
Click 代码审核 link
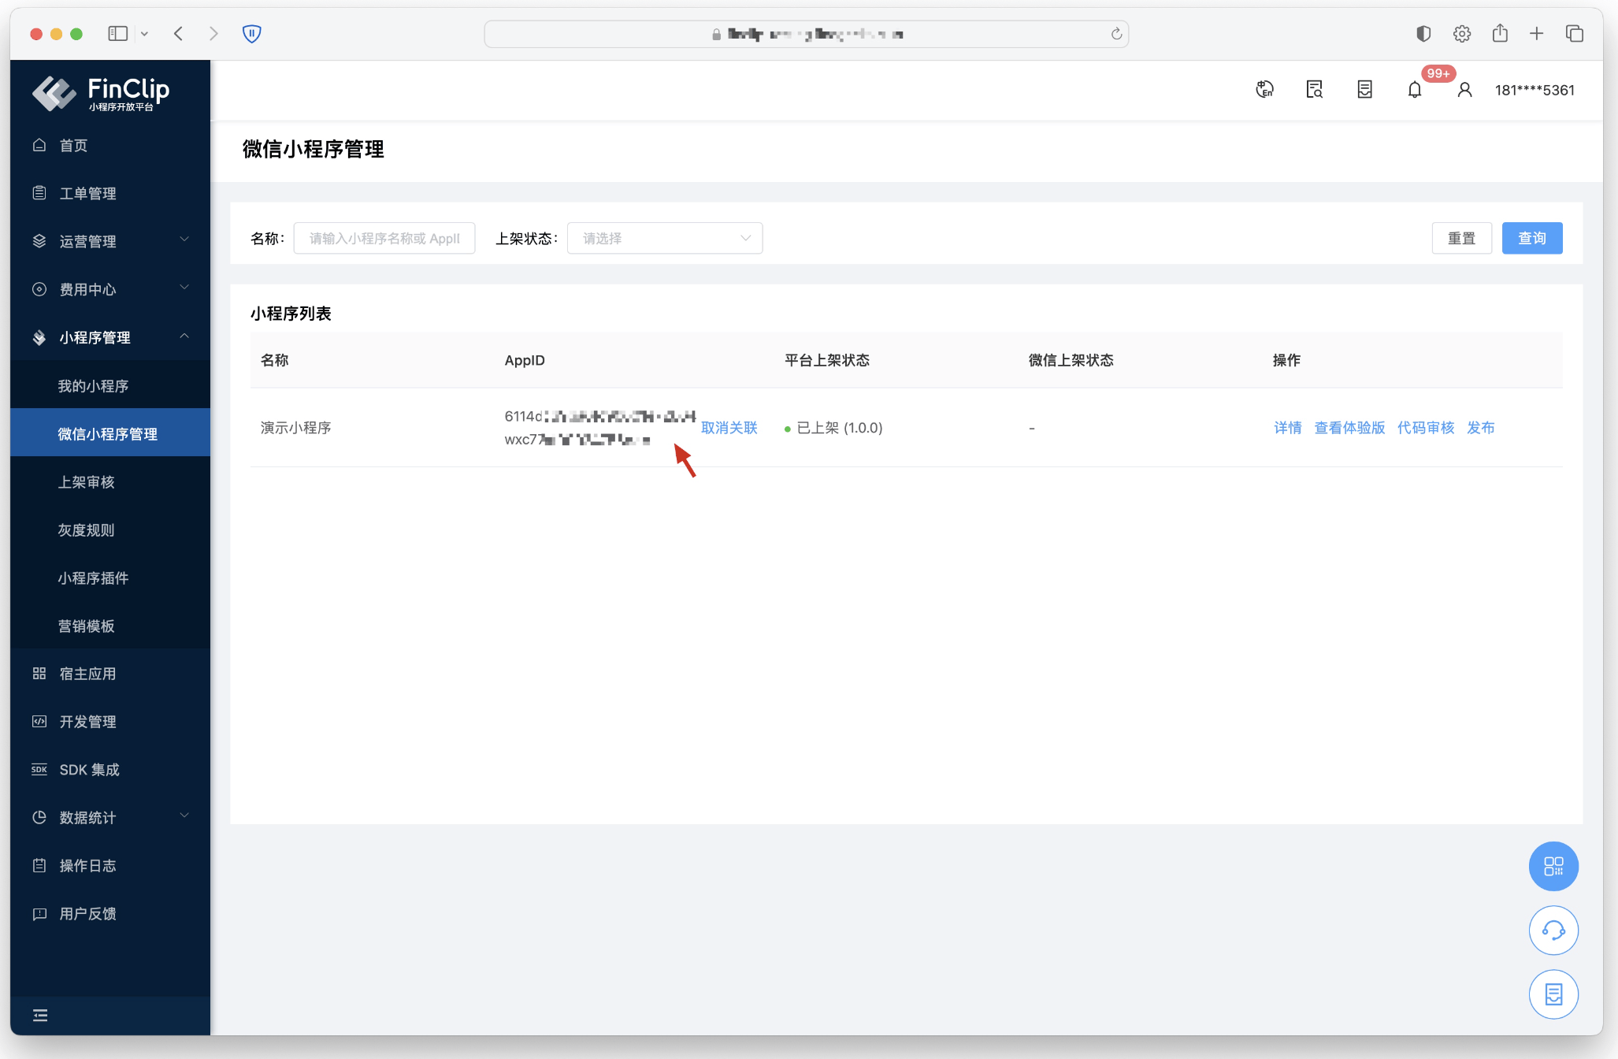(1426, 427)
